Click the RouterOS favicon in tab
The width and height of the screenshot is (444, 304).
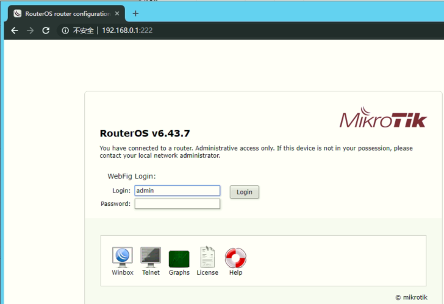coord(18,13)
